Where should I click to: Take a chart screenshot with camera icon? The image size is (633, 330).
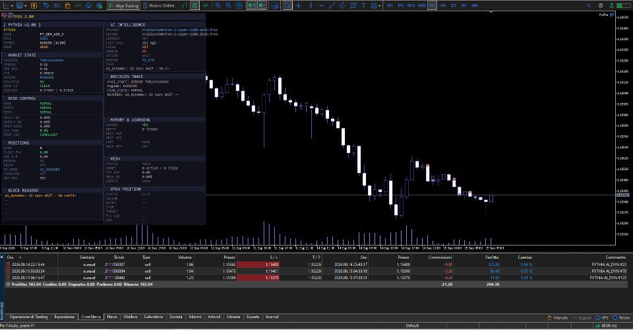[276, 6]
